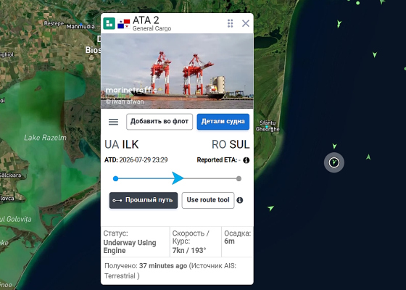Click the Panama flag icon
Image resolution: width=406 pixels, height=290 pixels.
pyautogui.click(x=123, y=24)
